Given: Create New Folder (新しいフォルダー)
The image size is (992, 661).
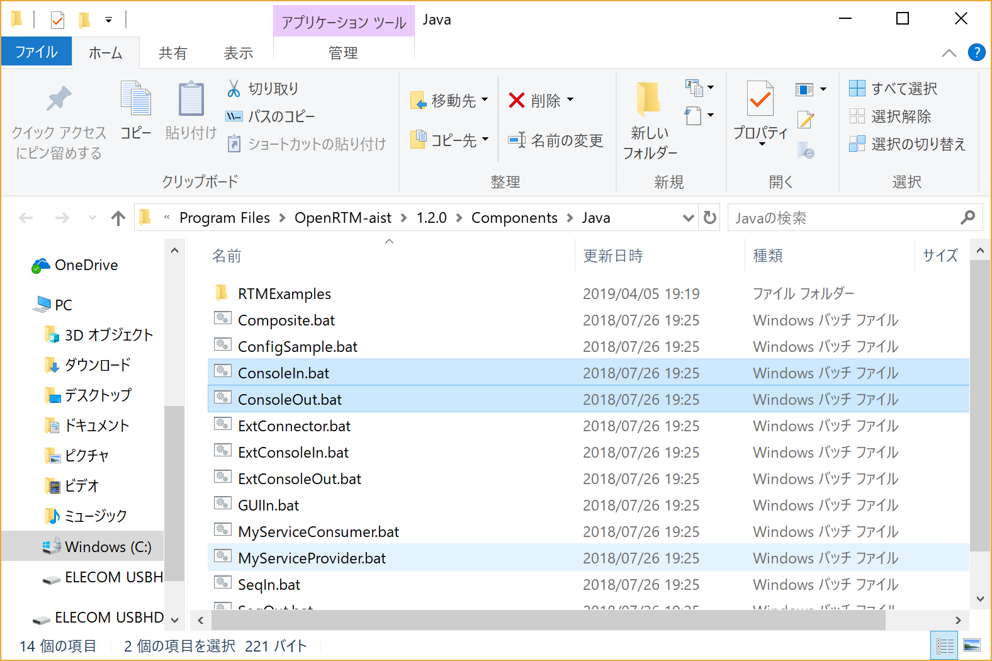Looking at the screenshot, I should click(650, 120).
